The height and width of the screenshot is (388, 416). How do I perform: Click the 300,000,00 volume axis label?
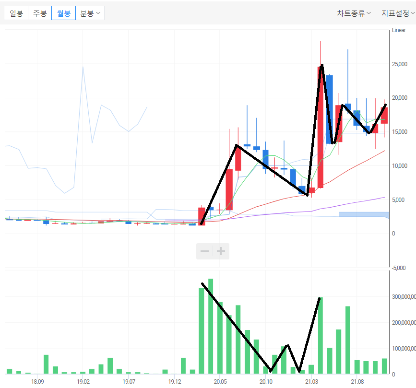coord(404,297)
